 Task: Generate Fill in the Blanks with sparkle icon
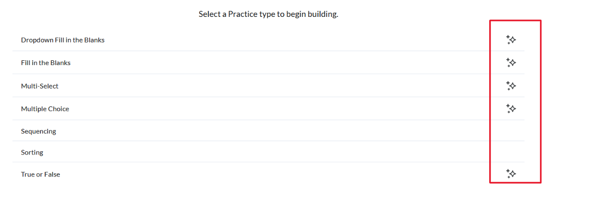pyautogui.click(x=511, y=63)
